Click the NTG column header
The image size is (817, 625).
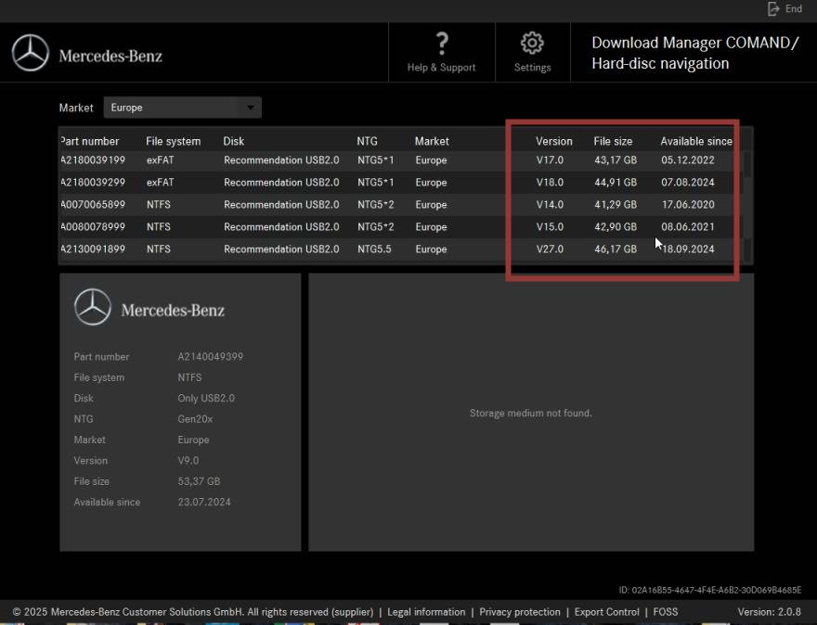368,141
